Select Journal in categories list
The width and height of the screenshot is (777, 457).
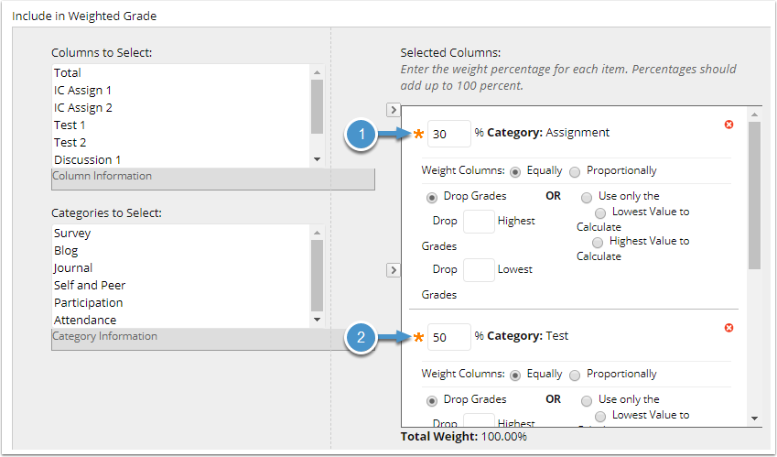pyautogui.click(x=73, y=267)
